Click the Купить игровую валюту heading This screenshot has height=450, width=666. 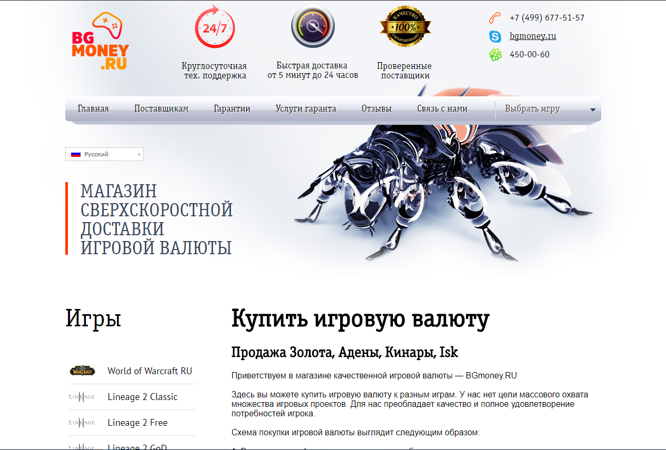pyautogui.click(x=361, y=319)
